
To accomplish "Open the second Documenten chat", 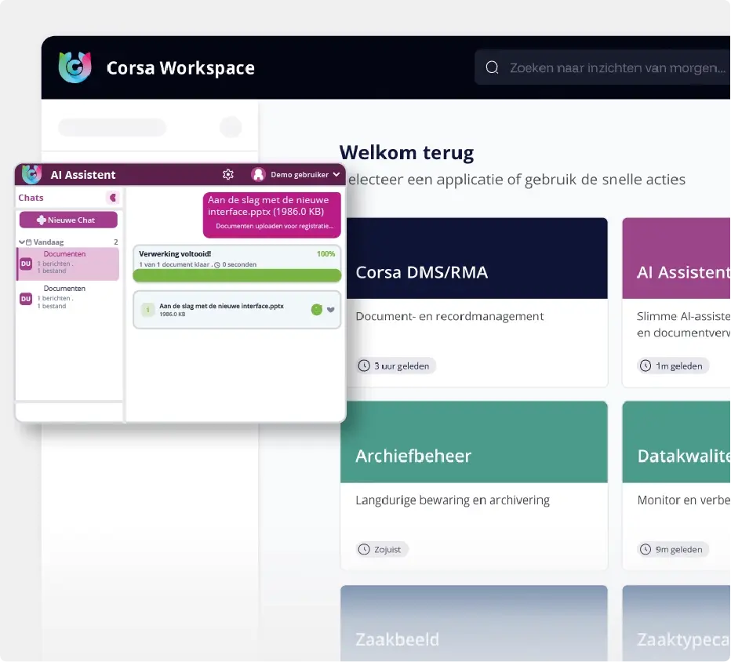I will tap(68, 297).
